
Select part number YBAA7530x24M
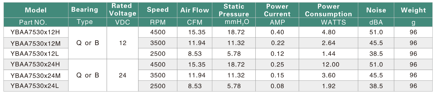coord(36,76)
